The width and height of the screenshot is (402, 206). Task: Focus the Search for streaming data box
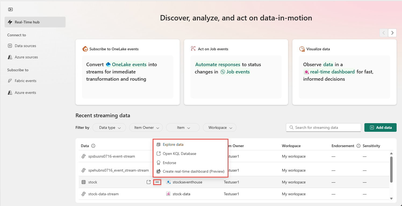pos(324,127)
